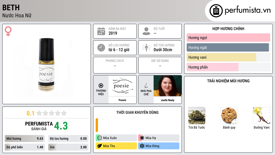The image size is (275, 155).
Task: Open Joelle Nealy's portrait photo
Action: pos(168,86)
